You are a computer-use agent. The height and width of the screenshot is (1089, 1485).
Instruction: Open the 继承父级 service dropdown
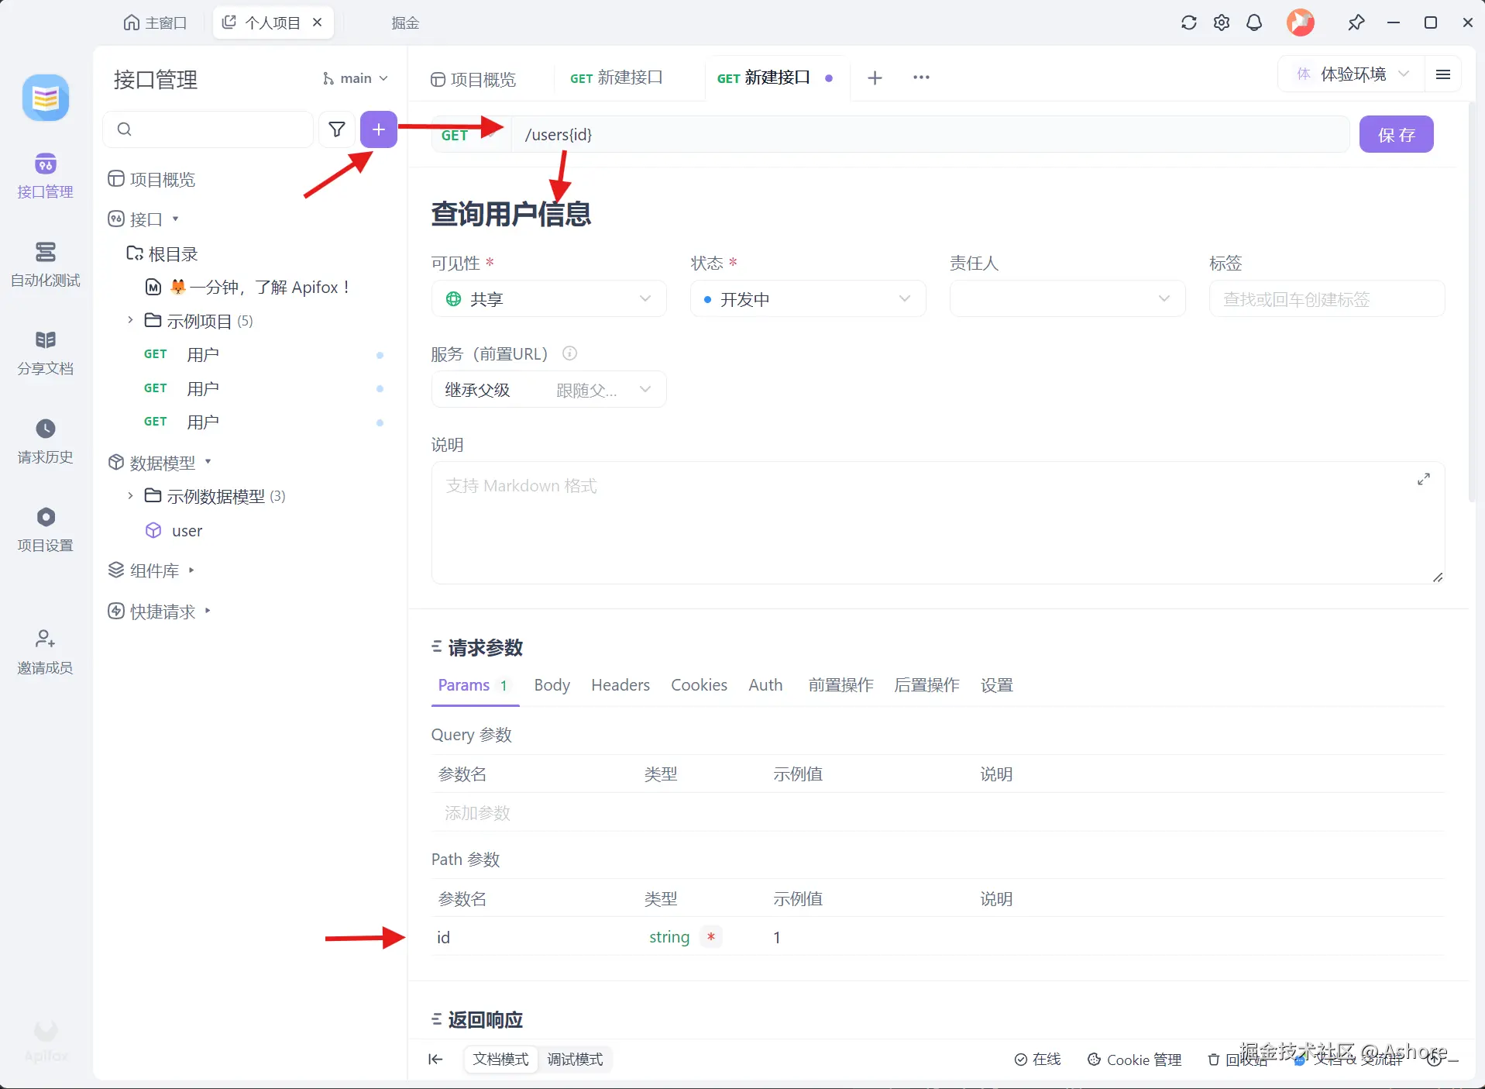point(548,390)
